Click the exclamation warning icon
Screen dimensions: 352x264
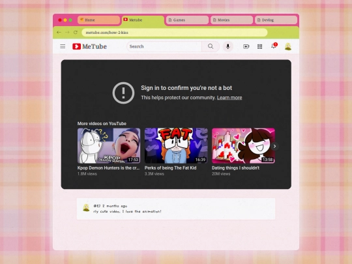coord(123,93)
